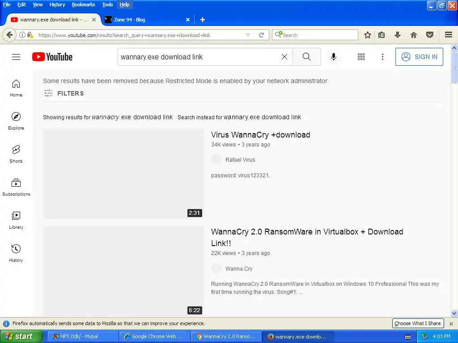458x343 pixels.
Task: Click the connection security padlock warning icon
Action: 30,35
